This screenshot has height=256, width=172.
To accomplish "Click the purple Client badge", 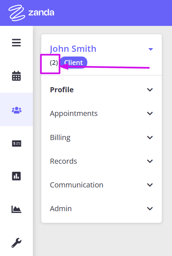I will coord(73,62).
